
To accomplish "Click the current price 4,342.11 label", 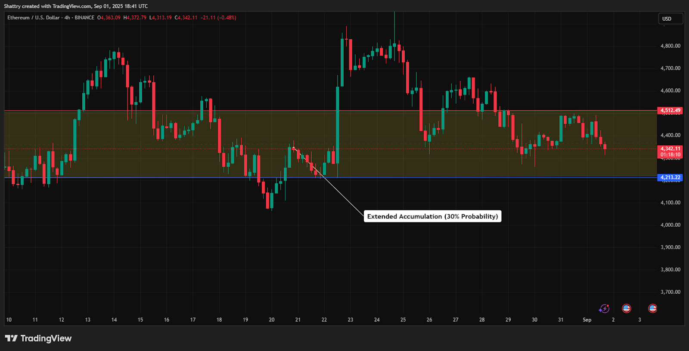I will [x=670, y=149].
